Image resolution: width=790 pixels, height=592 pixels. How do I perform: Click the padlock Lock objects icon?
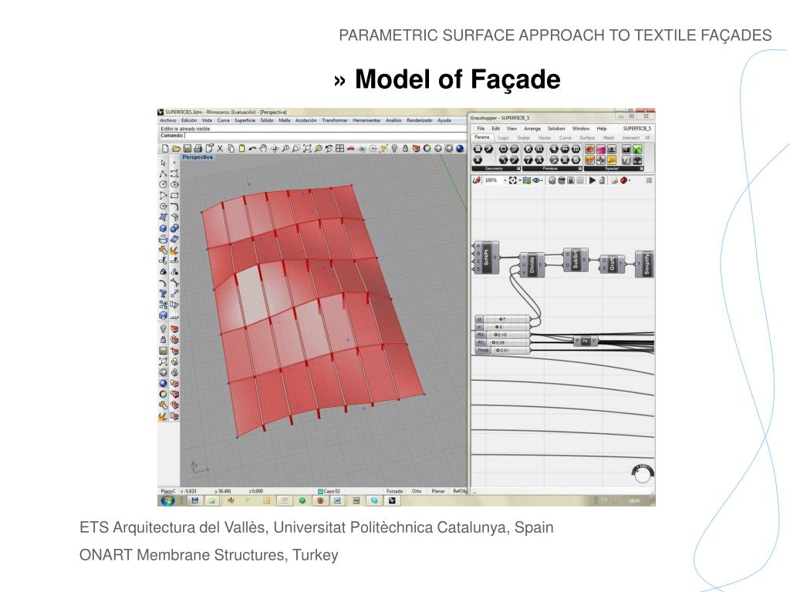406,149
